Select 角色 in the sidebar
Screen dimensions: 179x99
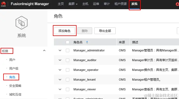12,77
